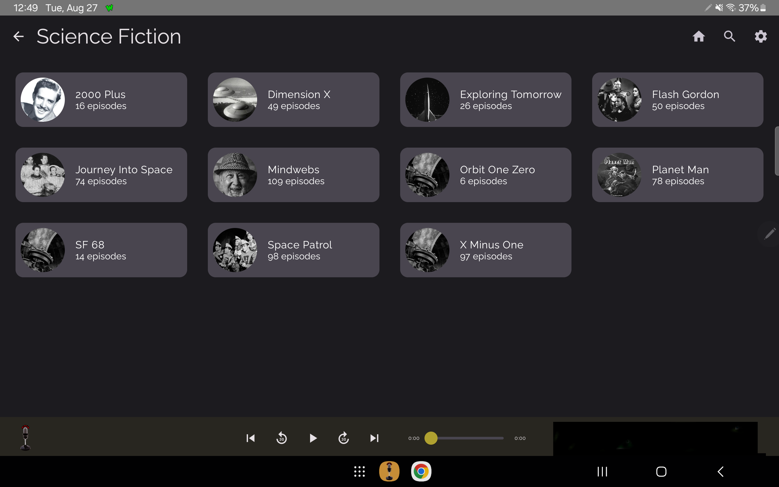
Task: Open the X Minus One show
Action: [485, 250]
